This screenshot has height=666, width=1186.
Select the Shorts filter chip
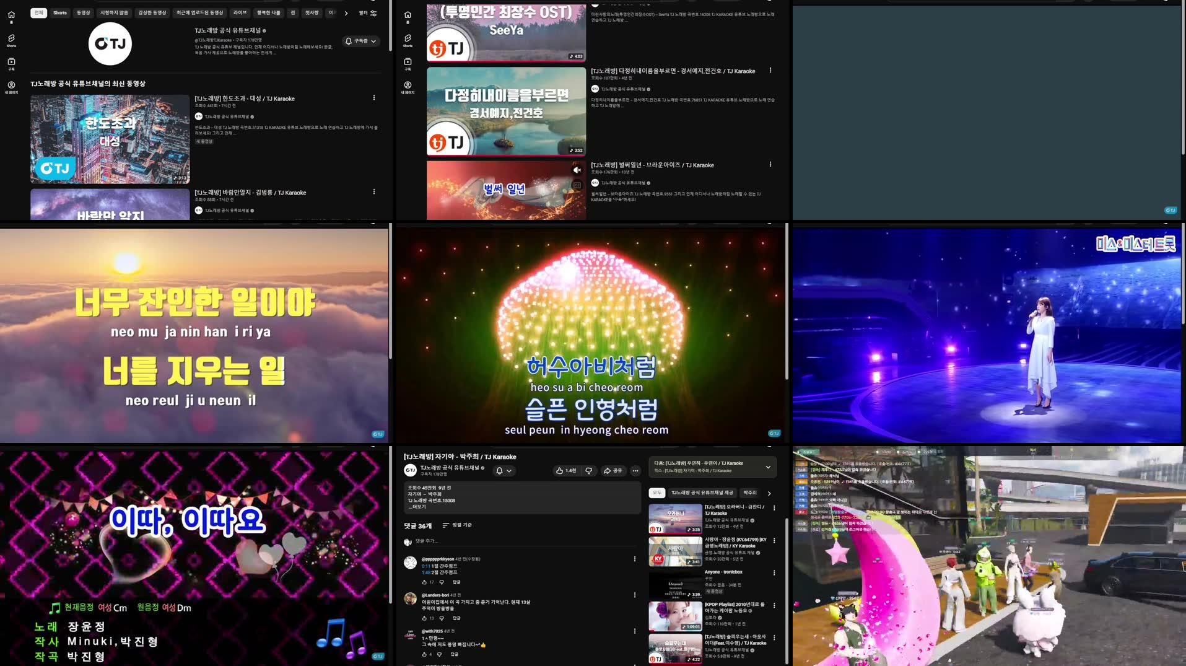(x=59, y=12)
